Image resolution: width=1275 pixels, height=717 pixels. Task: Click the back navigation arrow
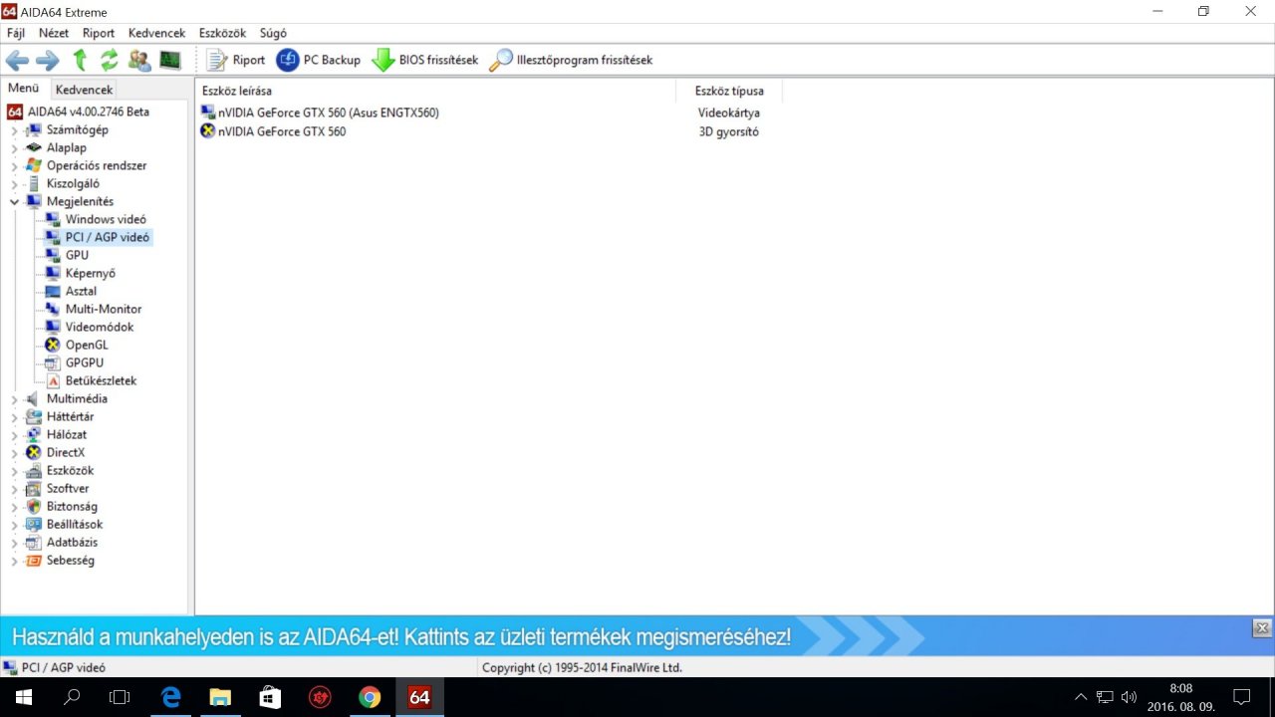17,60
